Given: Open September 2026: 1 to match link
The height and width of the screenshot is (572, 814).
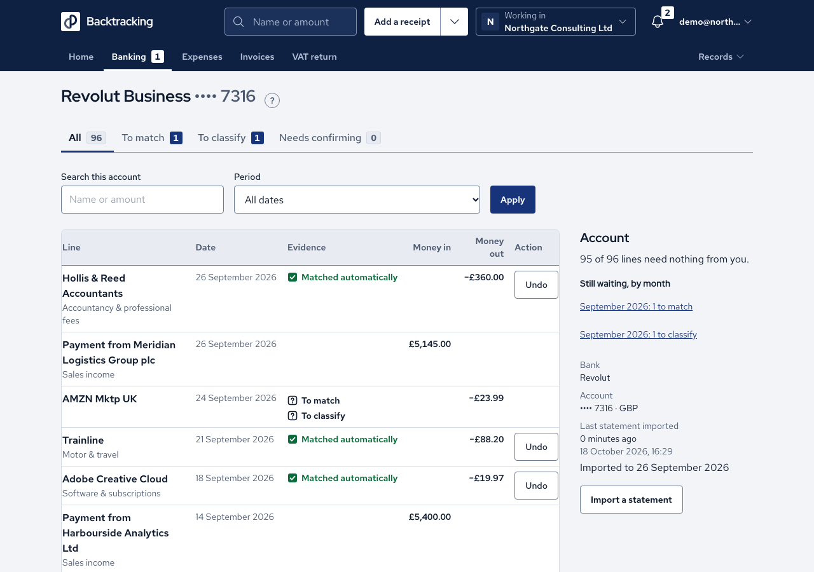Looking at the screenshot, I should [636, 306].
